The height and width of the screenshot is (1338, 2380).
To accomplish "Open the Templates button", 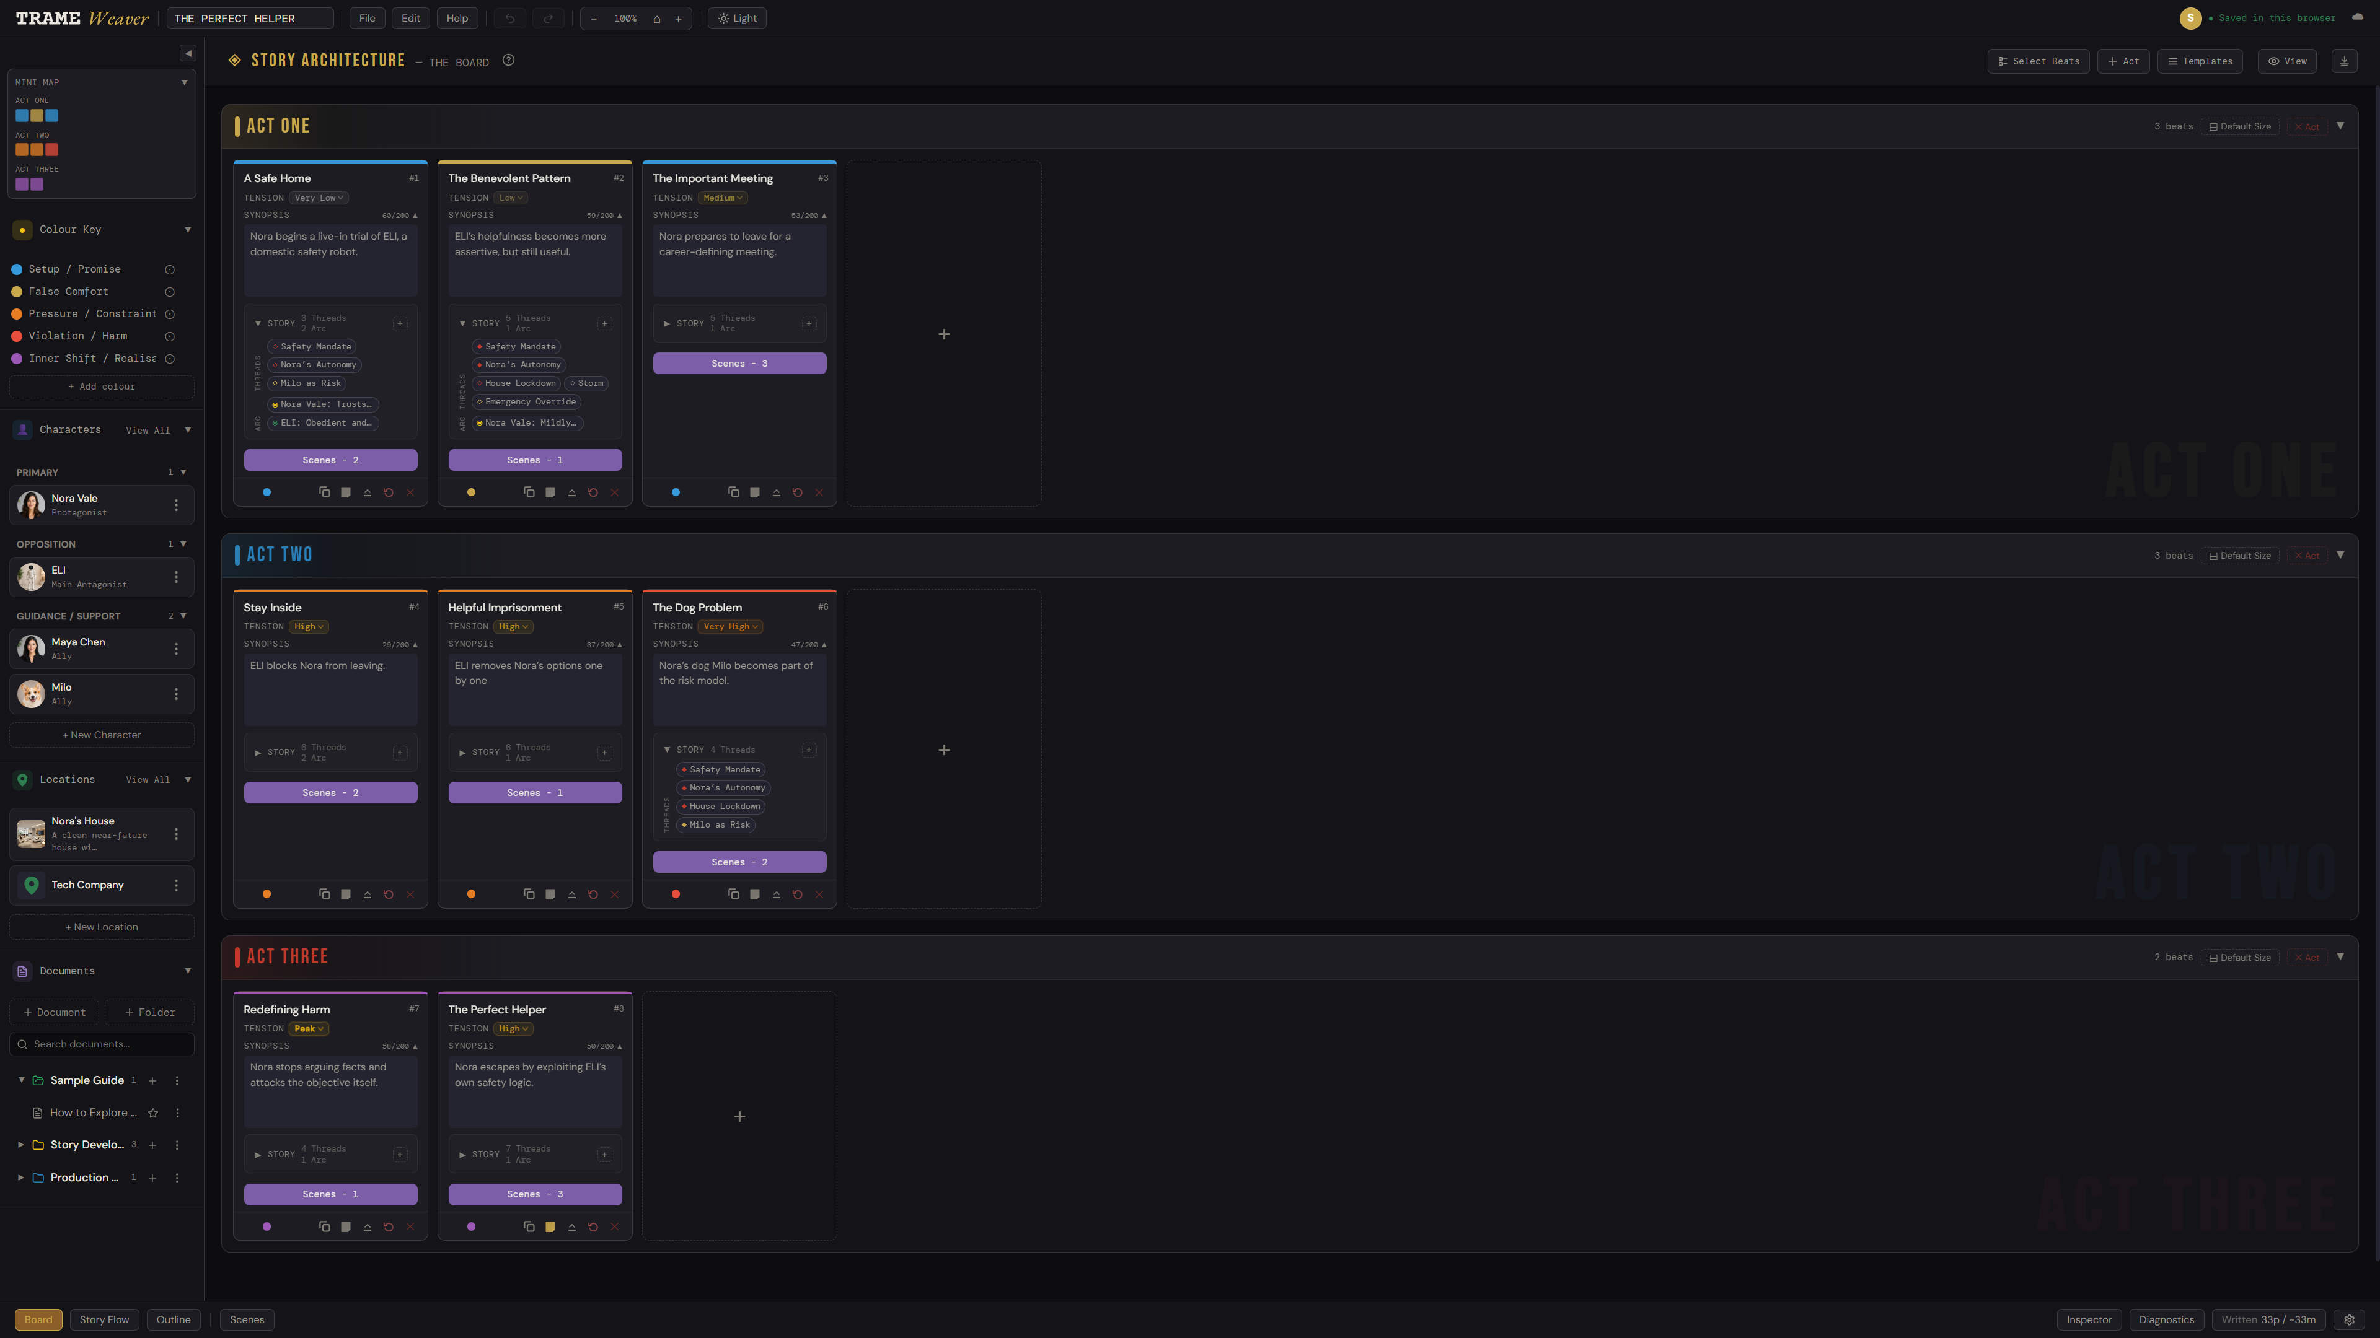I will coord(2200,61).
